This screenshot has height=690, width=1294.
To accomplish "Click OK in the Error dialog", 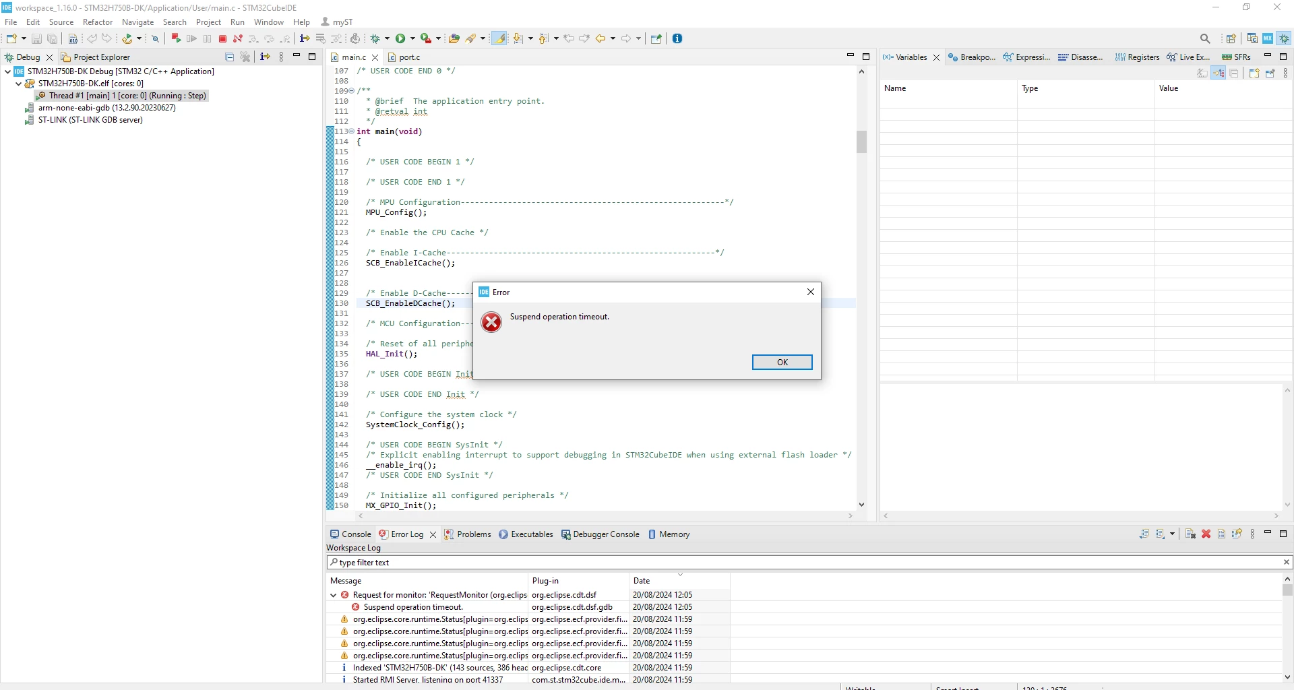I will click(x=782, y=363).
